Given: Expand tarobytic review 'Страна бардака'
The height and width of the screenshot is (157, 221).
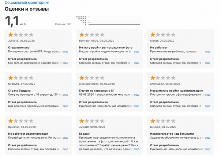Looking at the screenshot, I should 65,95.
